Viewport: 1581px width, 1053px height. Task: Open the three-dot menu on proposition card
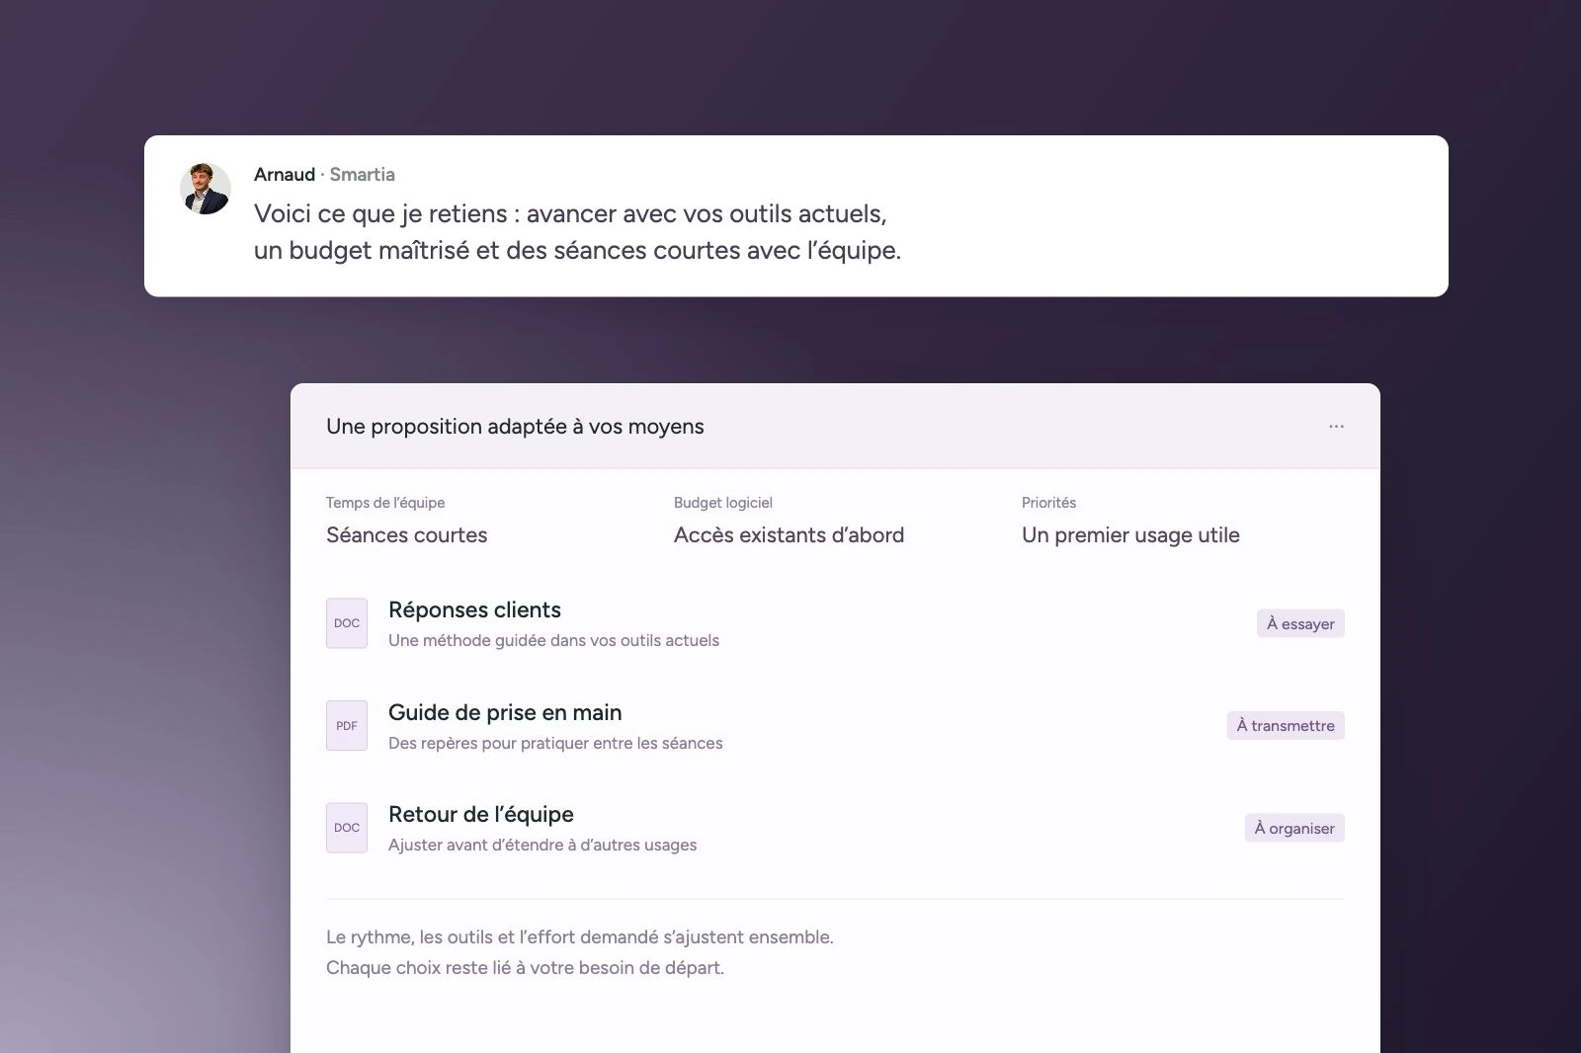1336,427
